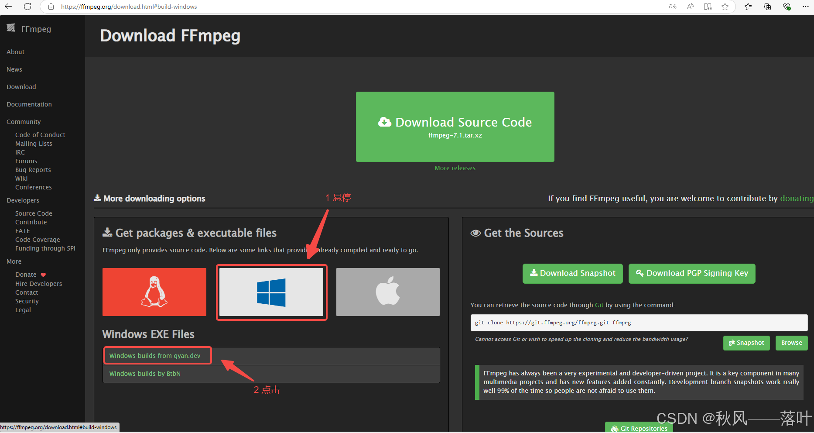Click the git Snapshot button
The image size is (814, 433).
[x=746, y=343]
